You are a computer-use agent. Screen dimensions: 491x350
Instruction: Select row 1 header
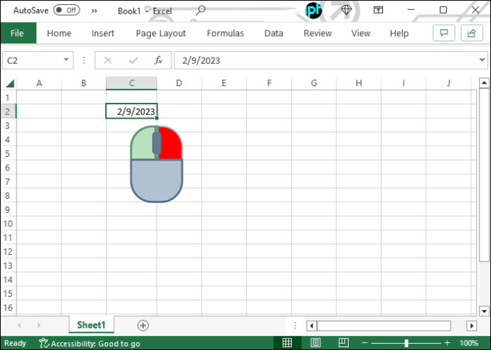(x=8, y=97)
